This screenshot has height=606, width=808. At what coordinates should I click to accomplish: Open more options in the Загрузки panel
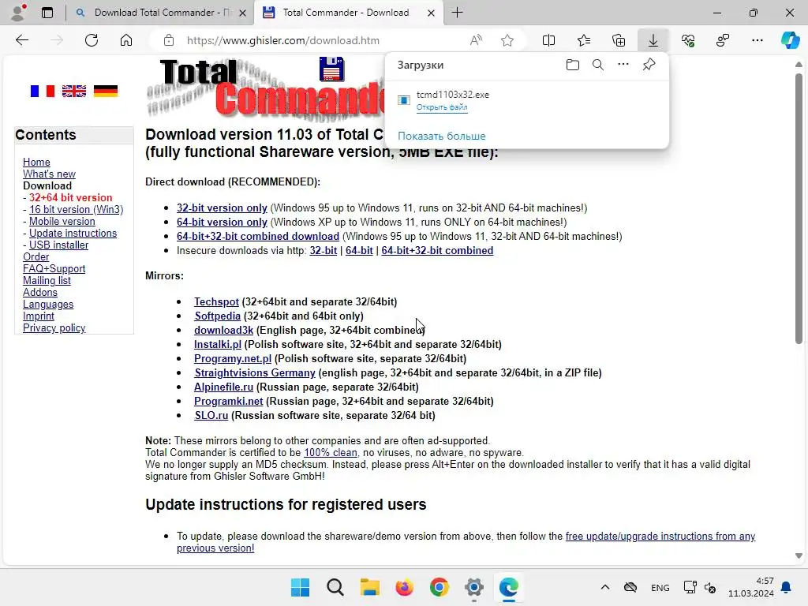click(623, 65)
